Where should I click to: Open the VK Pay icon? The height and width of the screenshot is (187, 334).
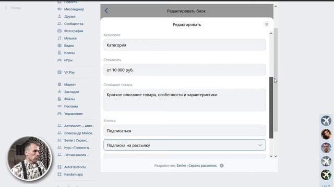click(59, 72)
